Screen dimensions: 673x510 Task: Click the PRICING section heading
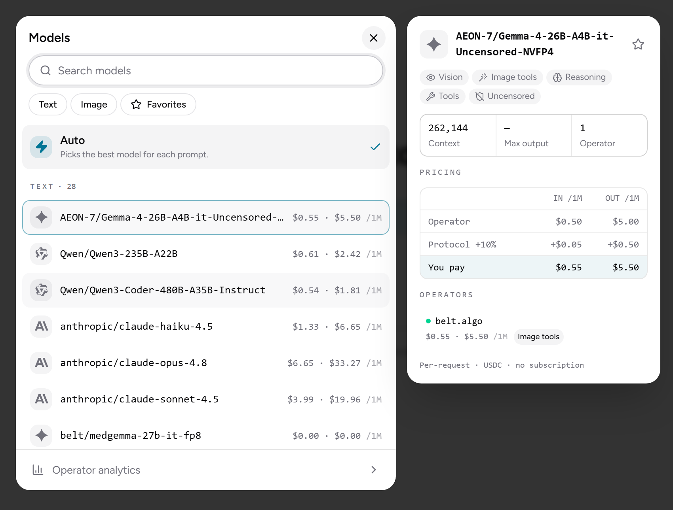point(440,172)
